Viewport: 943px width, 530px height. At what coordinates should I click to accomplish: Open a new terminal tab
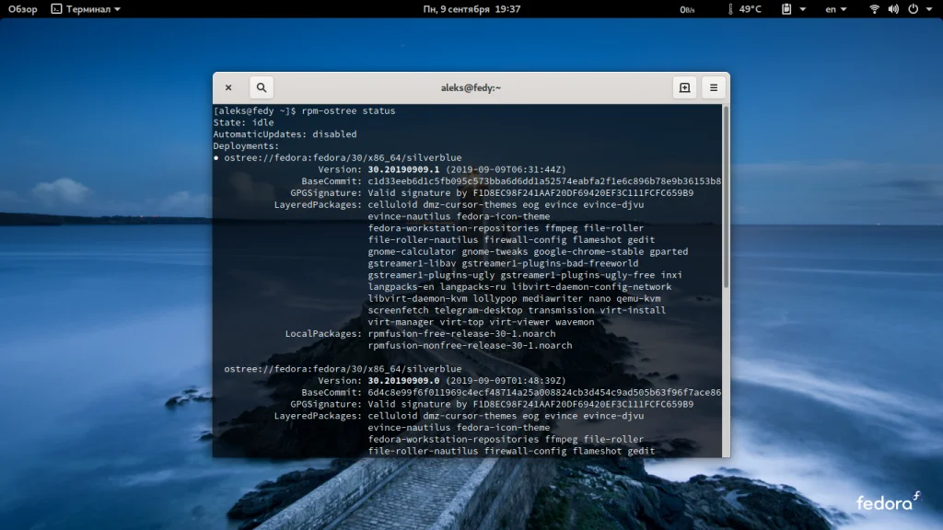tap(684, 87)
